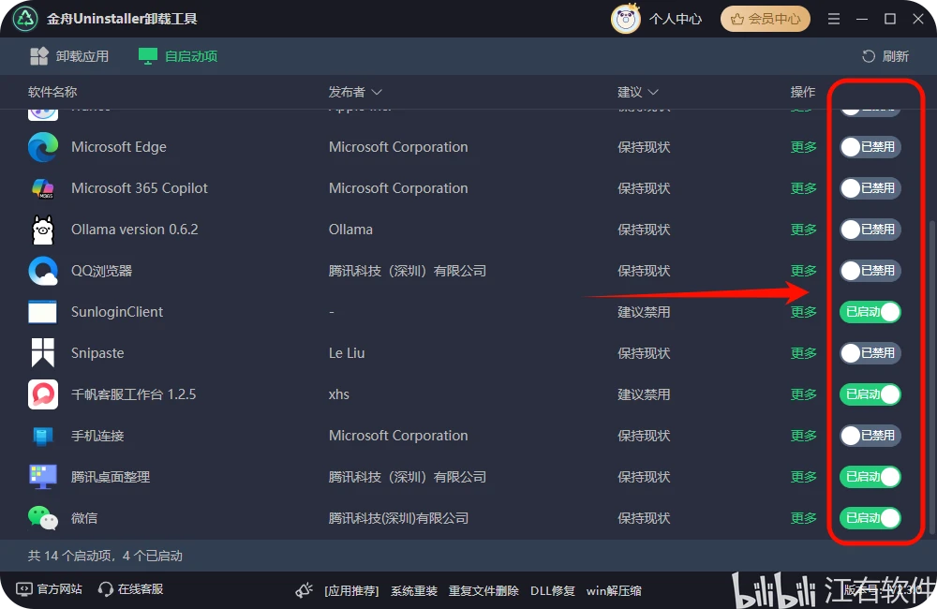Click the megaphone recommendation icon

coord(305,590)
